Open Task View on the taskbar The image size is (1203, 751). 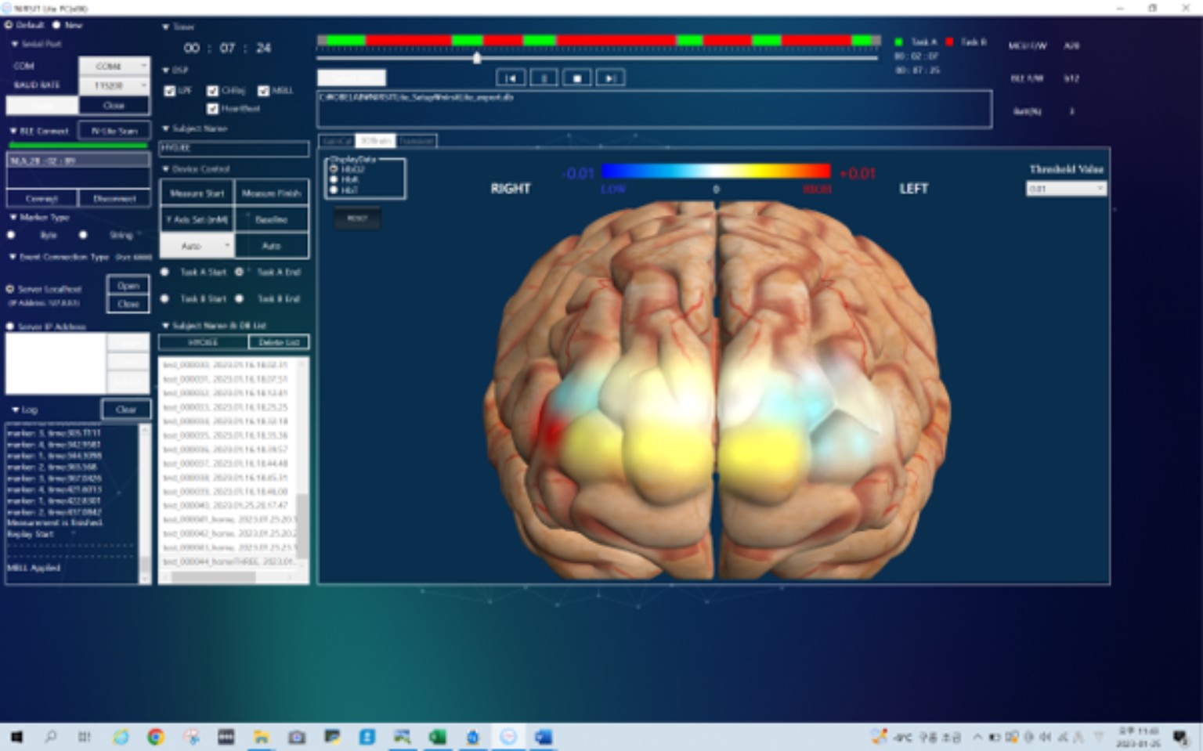point(85,737)
